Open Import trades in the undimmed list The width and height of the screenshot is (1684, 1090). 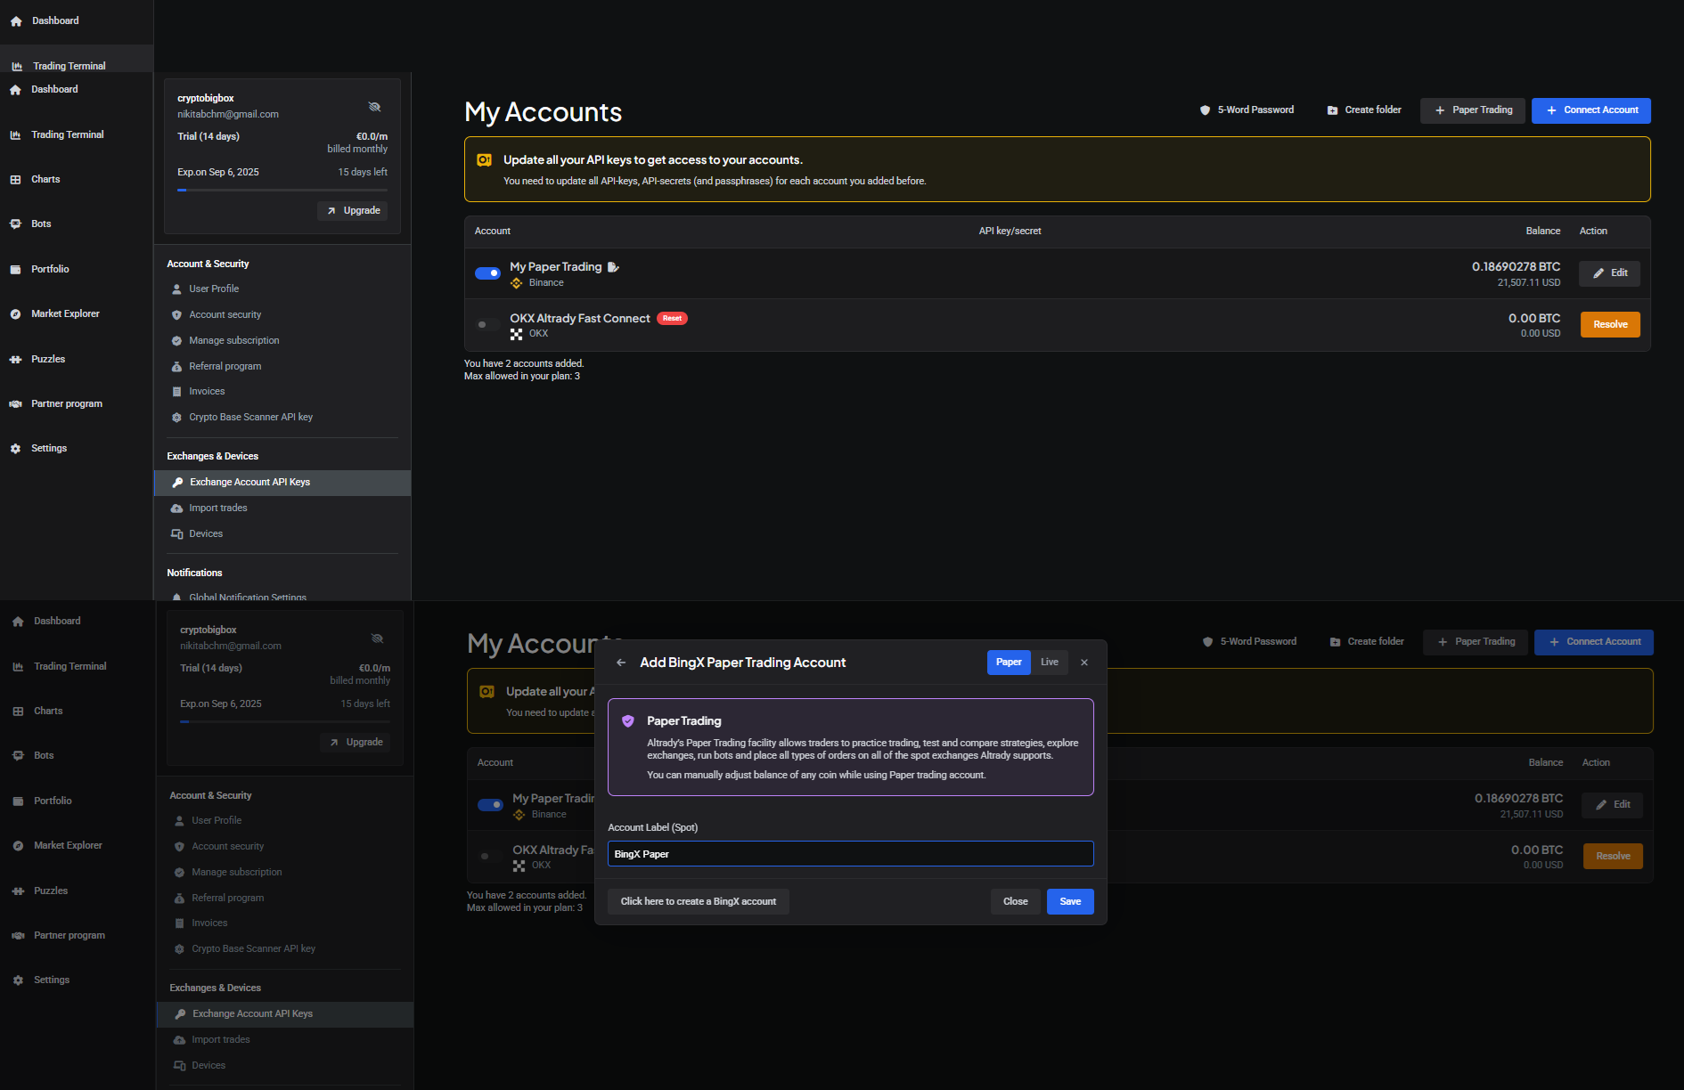(x=209, y=508)
